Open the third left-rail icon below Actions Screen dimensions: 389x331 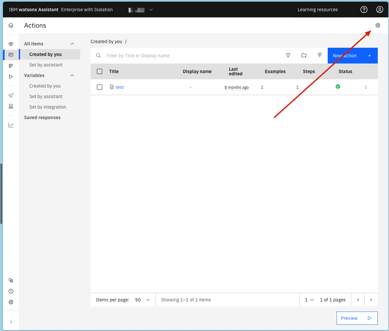[11, 66]
